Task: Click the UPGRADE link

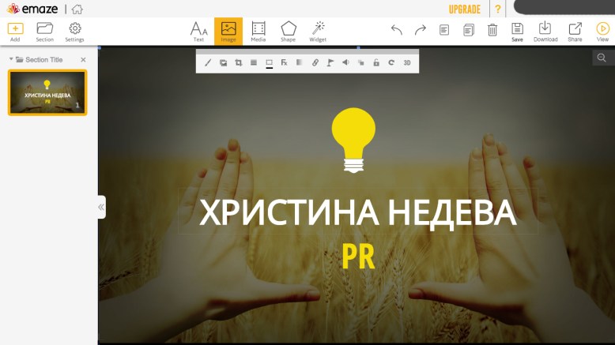Action: point(464,9)
